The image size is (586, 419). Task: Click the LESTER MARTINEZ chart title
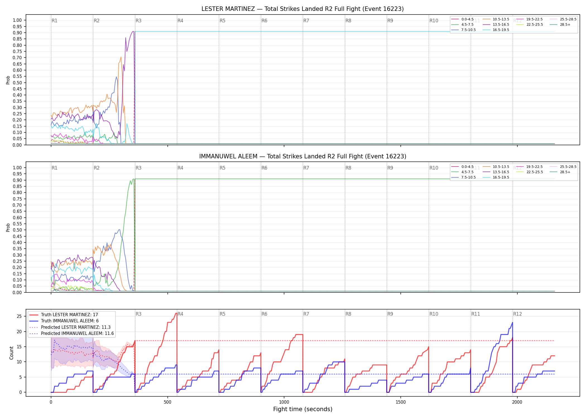pos(302,9)
